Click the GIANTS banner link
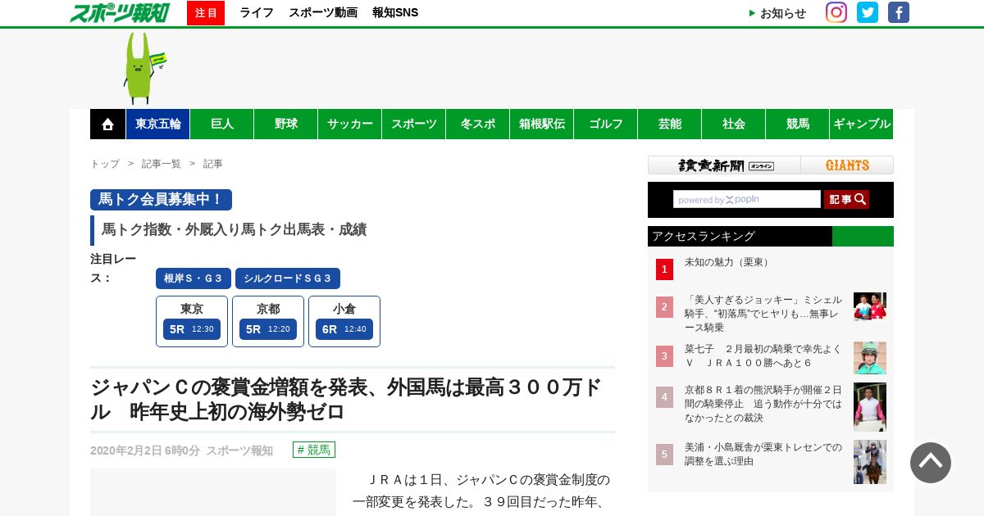The height and width of the screenshot is (516, 984). pyautogui.click(x=847, y=165)
